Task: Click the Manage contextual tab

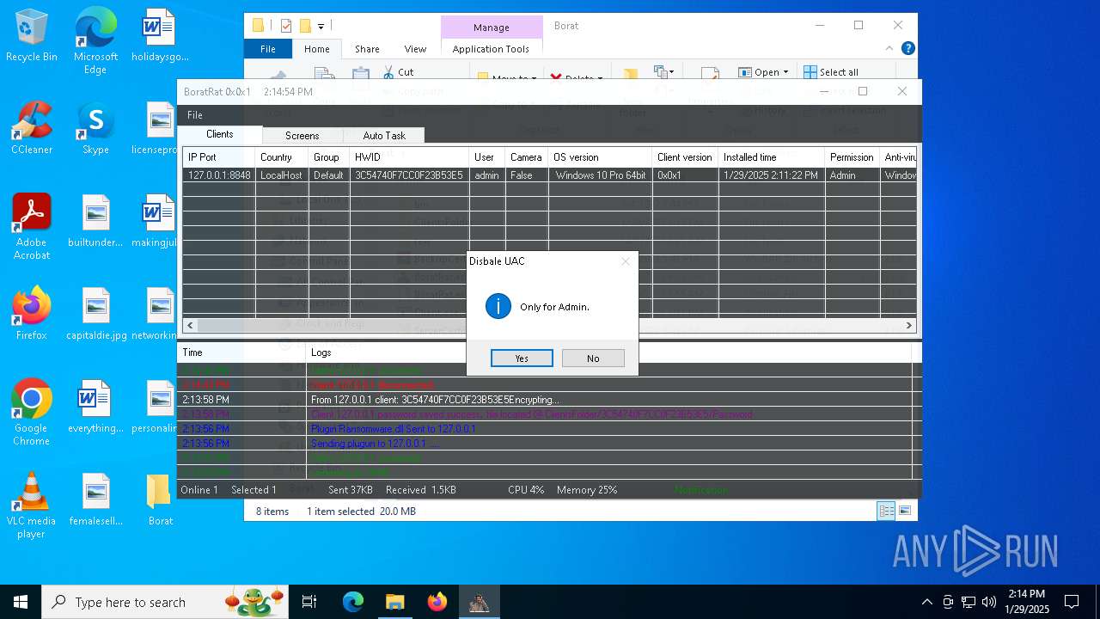Action: (492, 28)
